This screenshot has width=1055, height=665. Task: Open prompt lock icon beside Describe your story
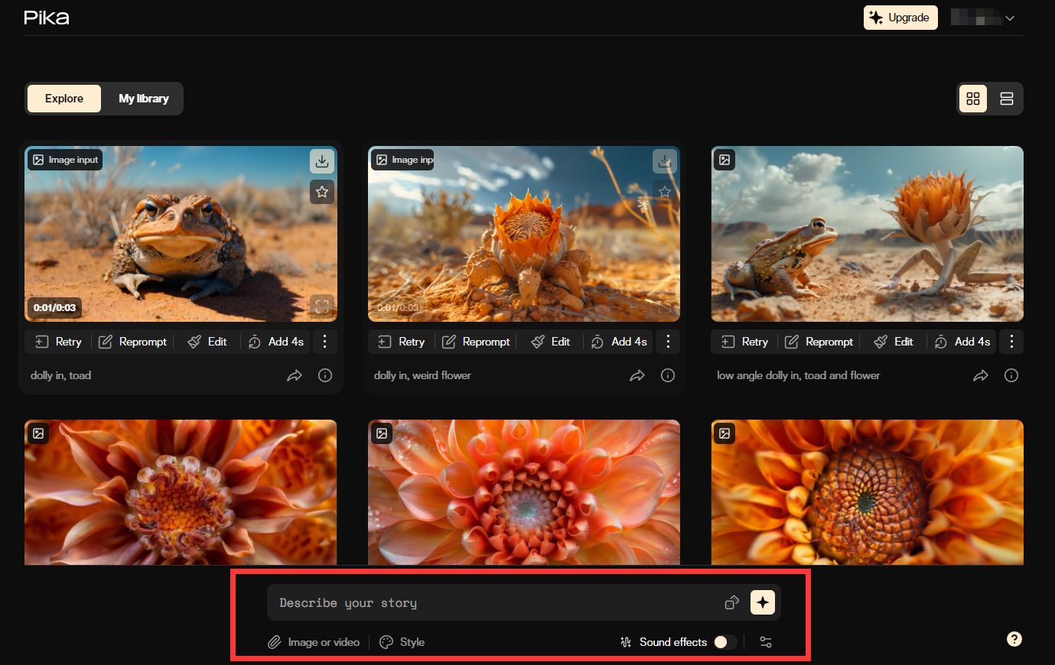pyautogui.click(x=732, y=602)
